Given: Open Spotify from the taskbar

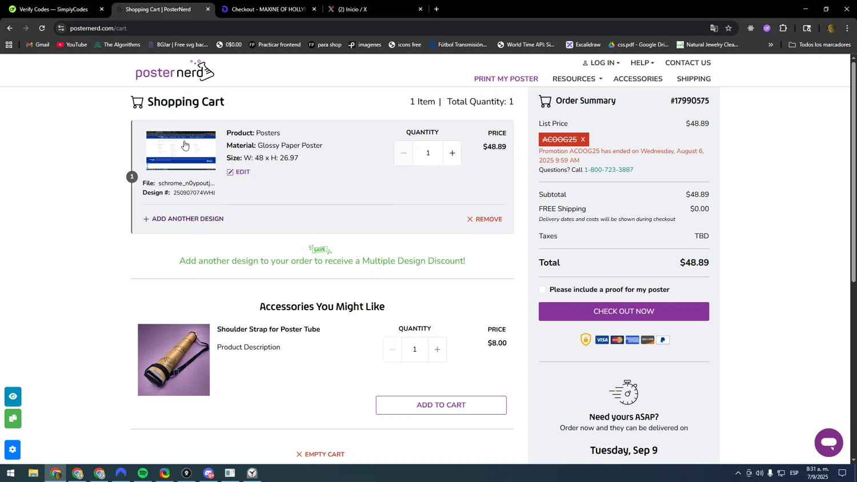Looking at the screenshot, I should click(x=143, y=473).
